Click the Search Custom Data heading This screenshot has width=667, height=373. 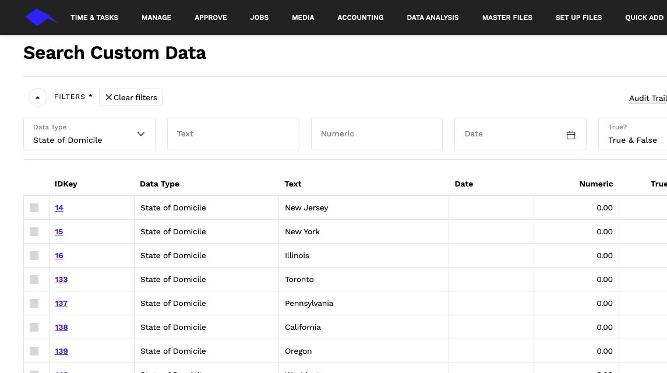[x=115, y=53]
